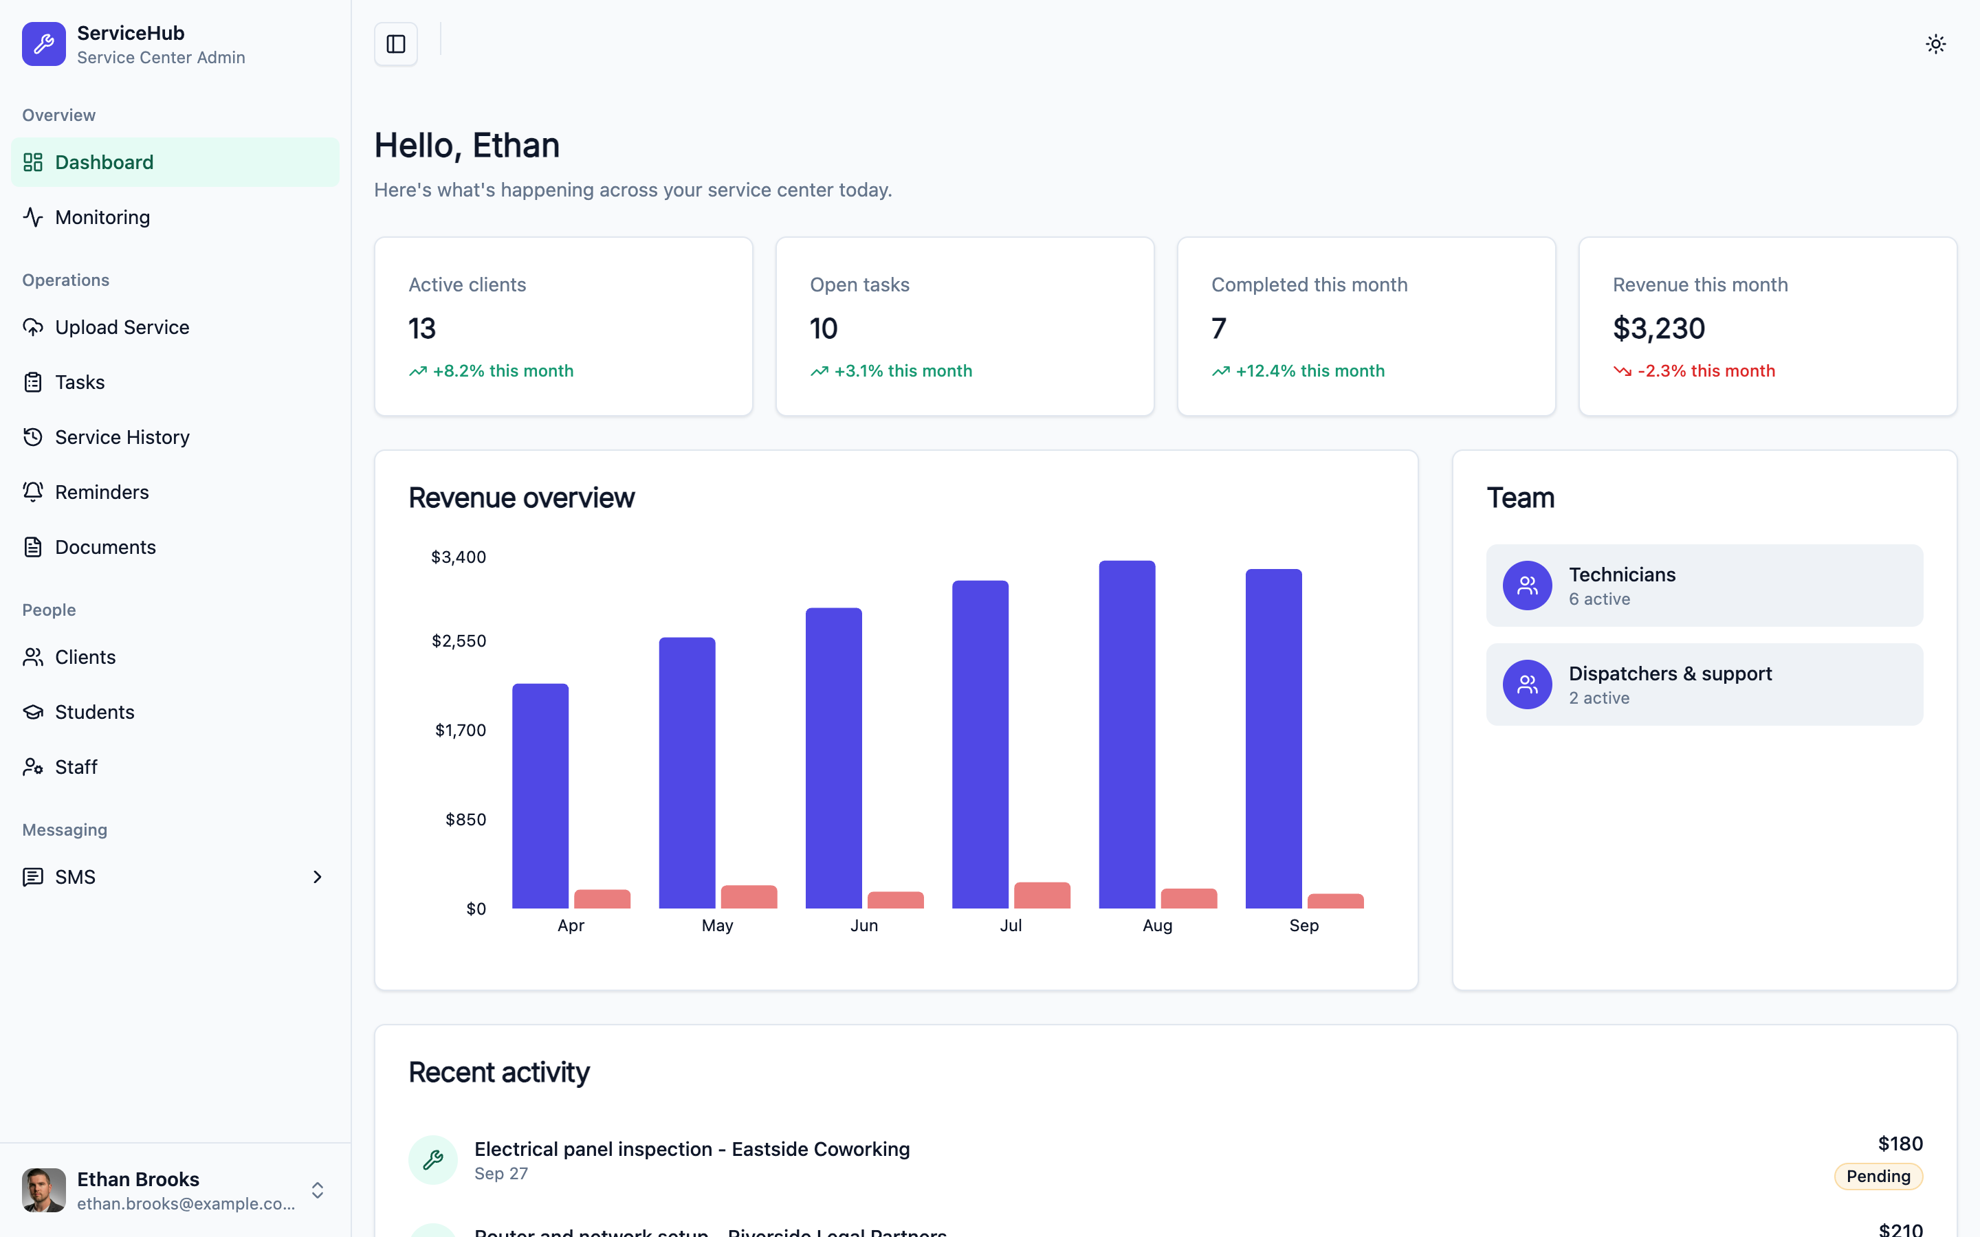Click the Open tasks trend-up icon
The width and height of the screenshot is (1980, 1237).
coord(819,371)
